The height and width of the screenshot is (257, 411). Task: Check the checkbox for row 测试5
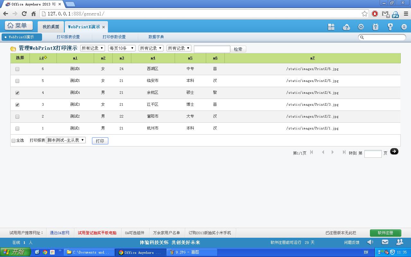17,81
